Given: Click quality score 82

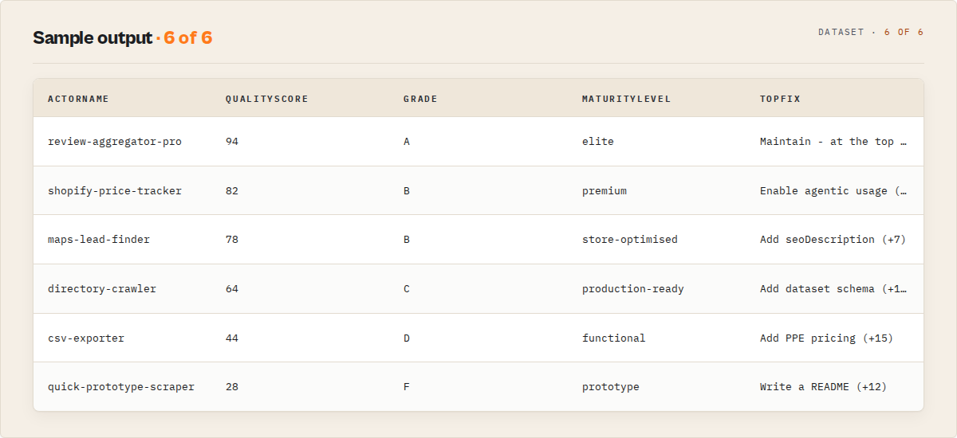Looking at the screenshot, I should [x=232, y=191].
